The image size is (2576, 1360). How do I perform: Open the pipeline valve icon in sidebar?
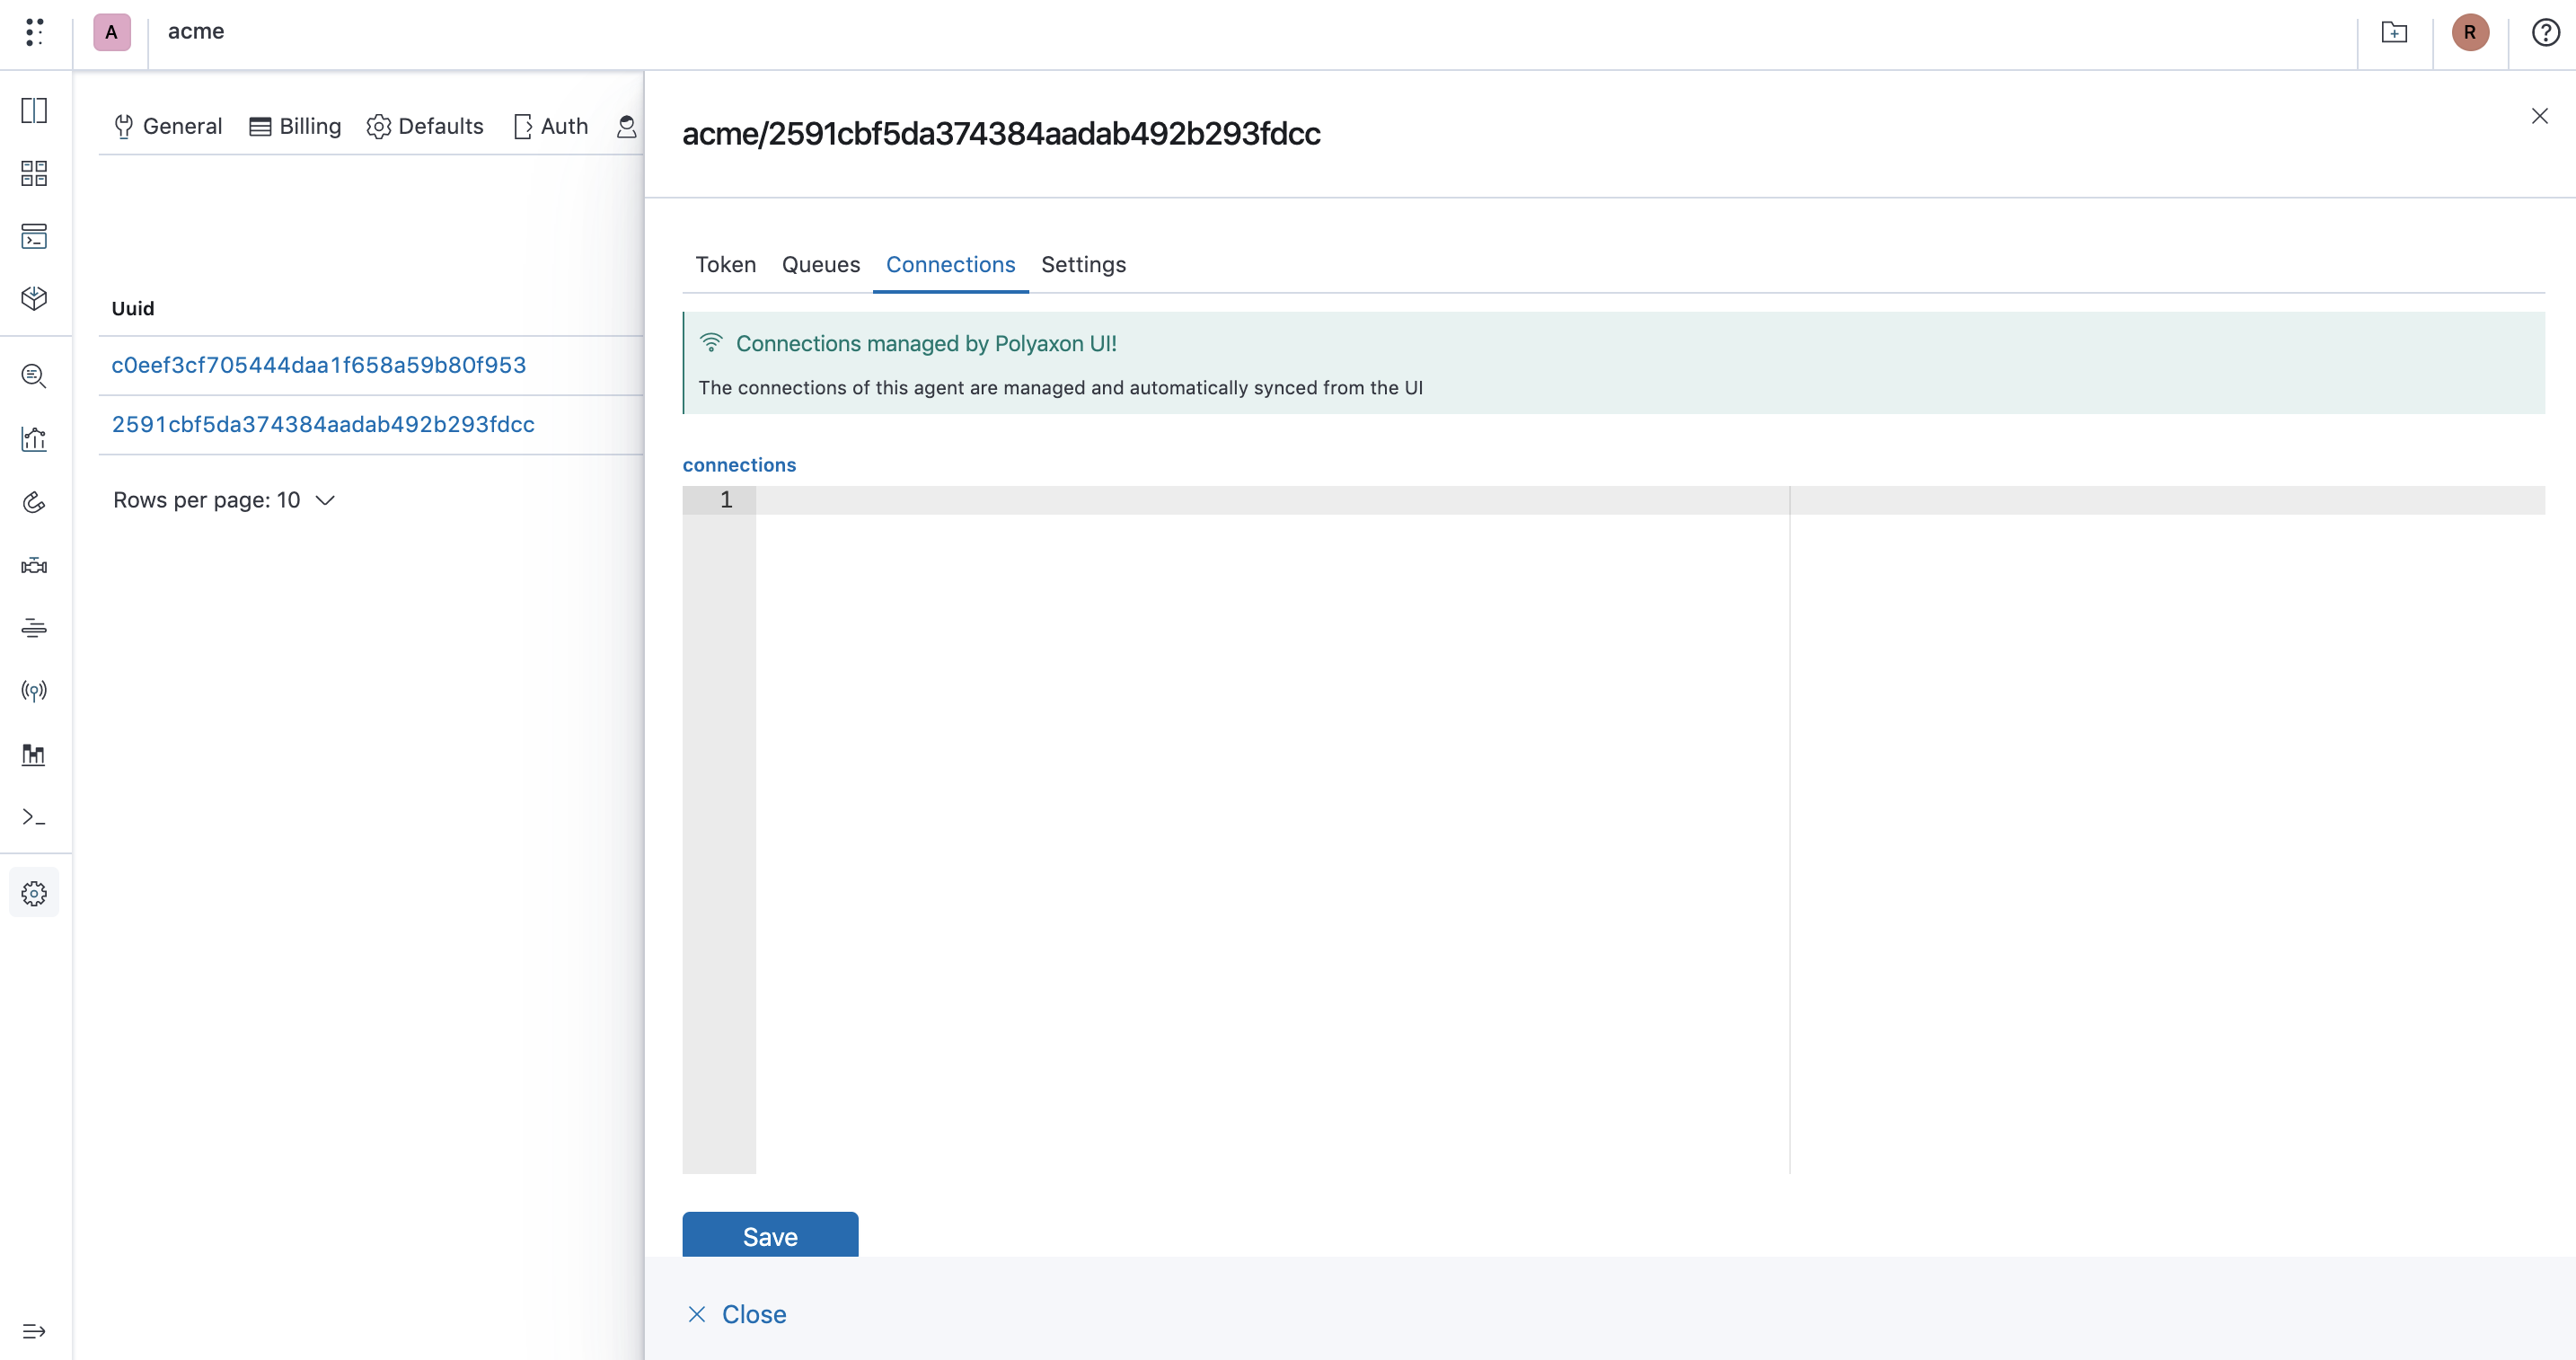coord(34,565)
